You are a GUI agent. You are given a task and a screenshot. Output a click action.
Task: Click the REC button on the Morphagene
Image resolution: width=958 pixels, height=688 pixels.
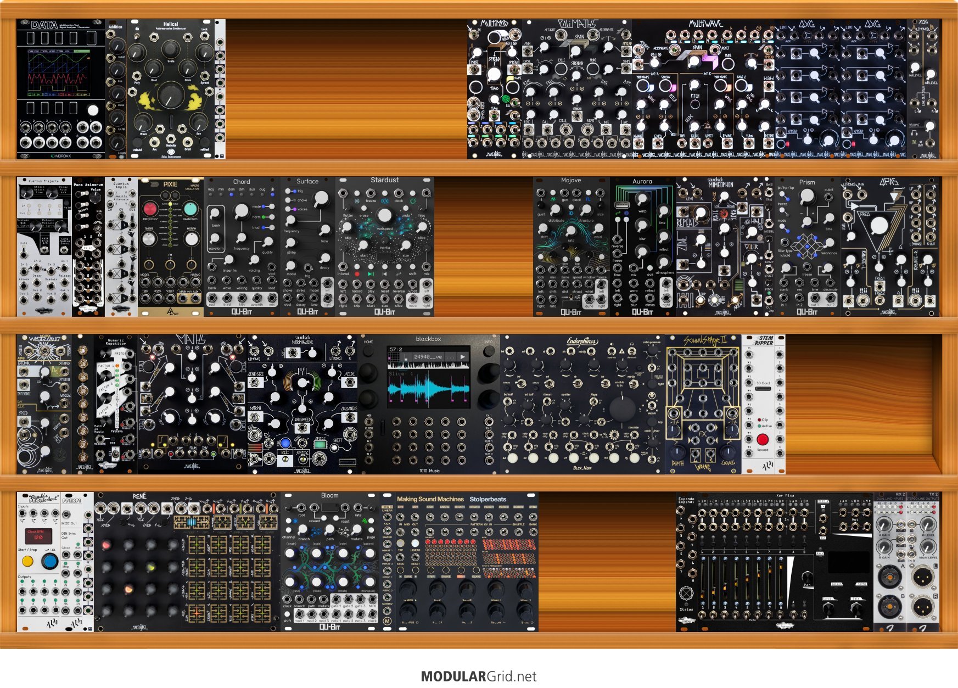[285, 443]
